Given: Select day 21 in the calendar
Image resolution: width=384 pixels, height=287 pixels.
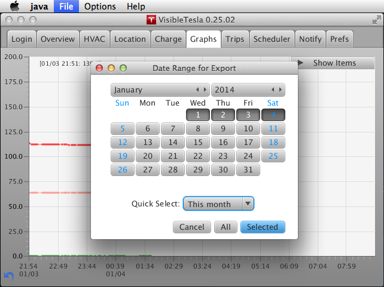Looking at the screenshot, I should [x=173, y=156].
